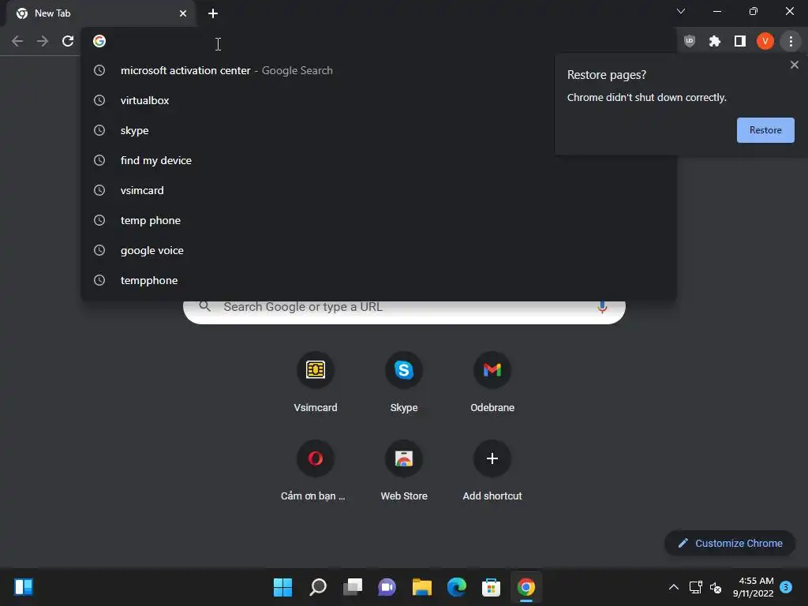Toggle the side panel icon
This screenshot has width=808, height=606.
(x=740, y=41)
